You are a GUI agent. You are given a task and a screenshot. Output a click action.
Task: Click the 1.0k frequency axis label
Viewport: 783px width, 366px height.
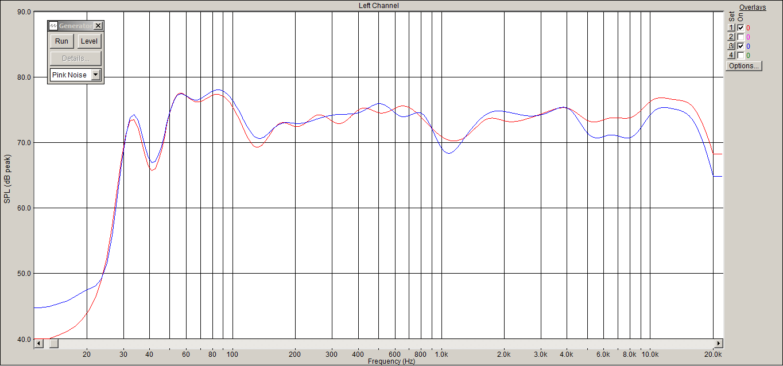[441, 355]
